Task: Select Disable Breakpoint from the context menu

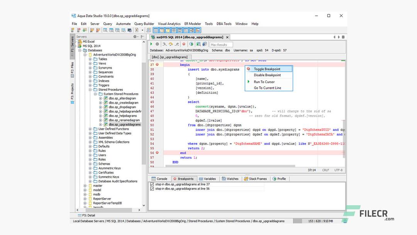Action: pos(268,75)
